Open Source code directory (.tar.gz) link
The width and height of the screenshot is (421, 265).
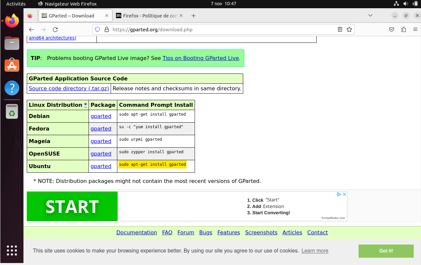(69, 88)
